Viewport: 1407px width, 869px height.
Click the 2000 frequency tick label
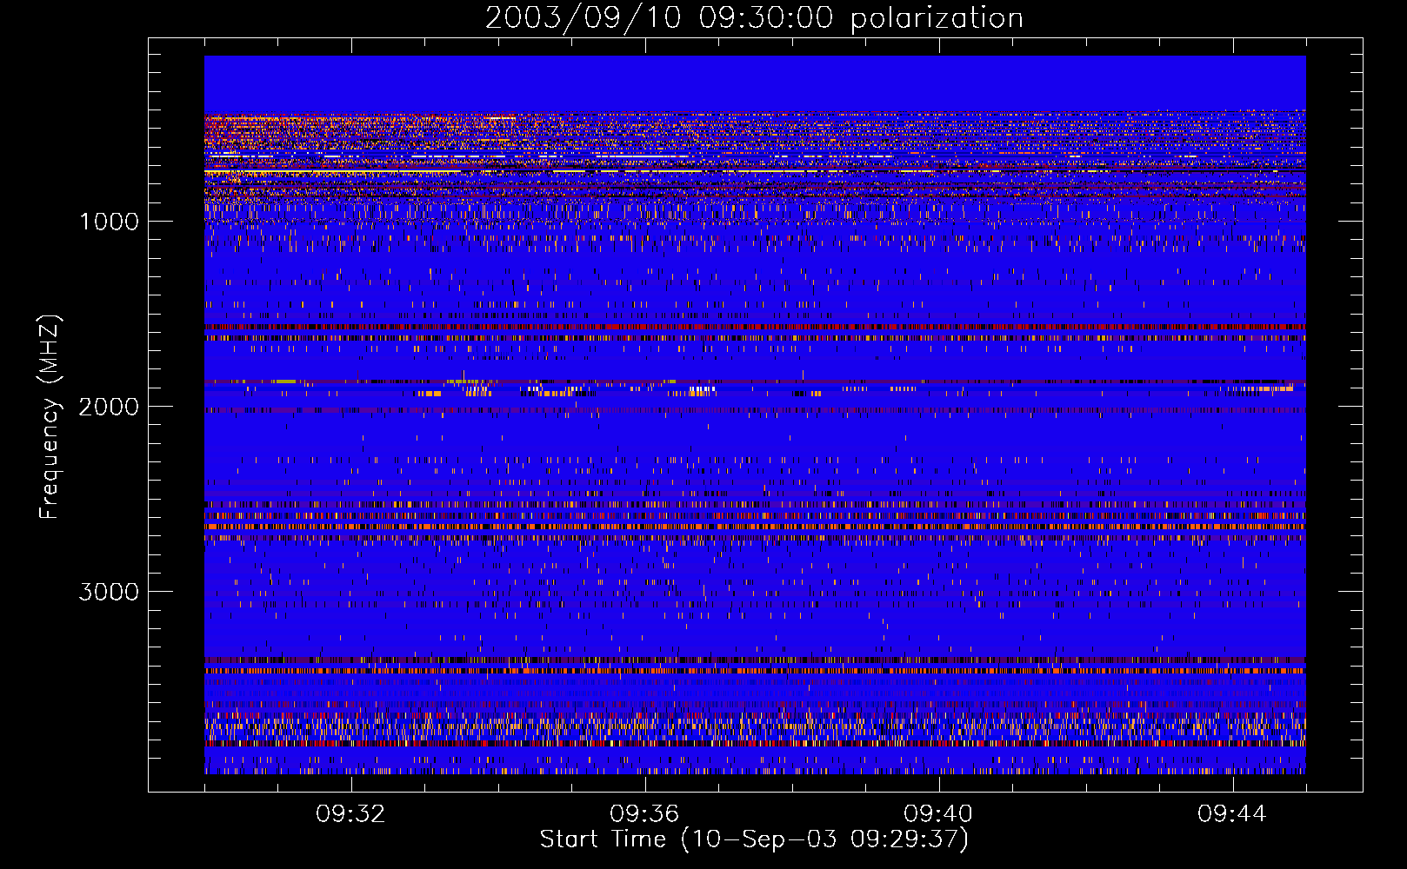(109, 406)
